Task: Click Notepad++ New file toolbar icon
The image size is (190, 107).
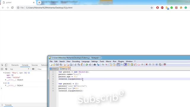Action: (51, 65)
